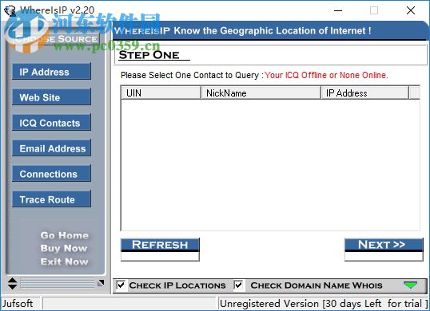The width and height of the screenshot is (430, 311).
Task: Refresh the ICQ contact list
Action: point(160,249)
